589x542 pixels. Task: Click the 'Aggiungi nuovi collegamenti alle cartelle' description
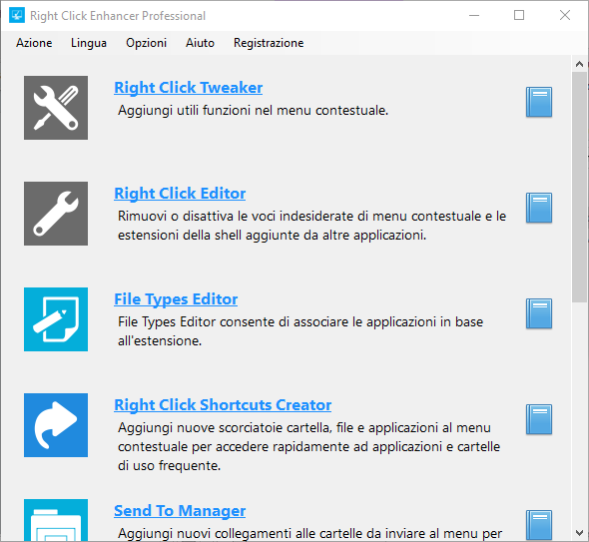(309, 533)
